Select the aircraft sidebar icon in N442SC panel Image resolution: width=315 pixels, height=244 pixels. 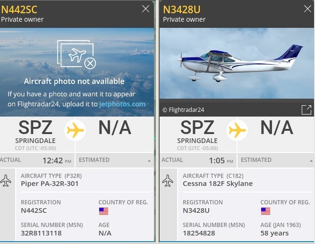coord(6,181)
